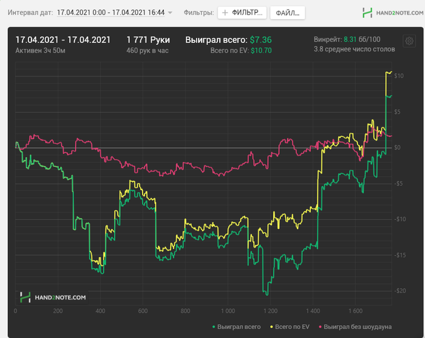
Task: Toggle 'Выиграл всего' legend label
Action: pyautogui.click(x=239, y=327)
